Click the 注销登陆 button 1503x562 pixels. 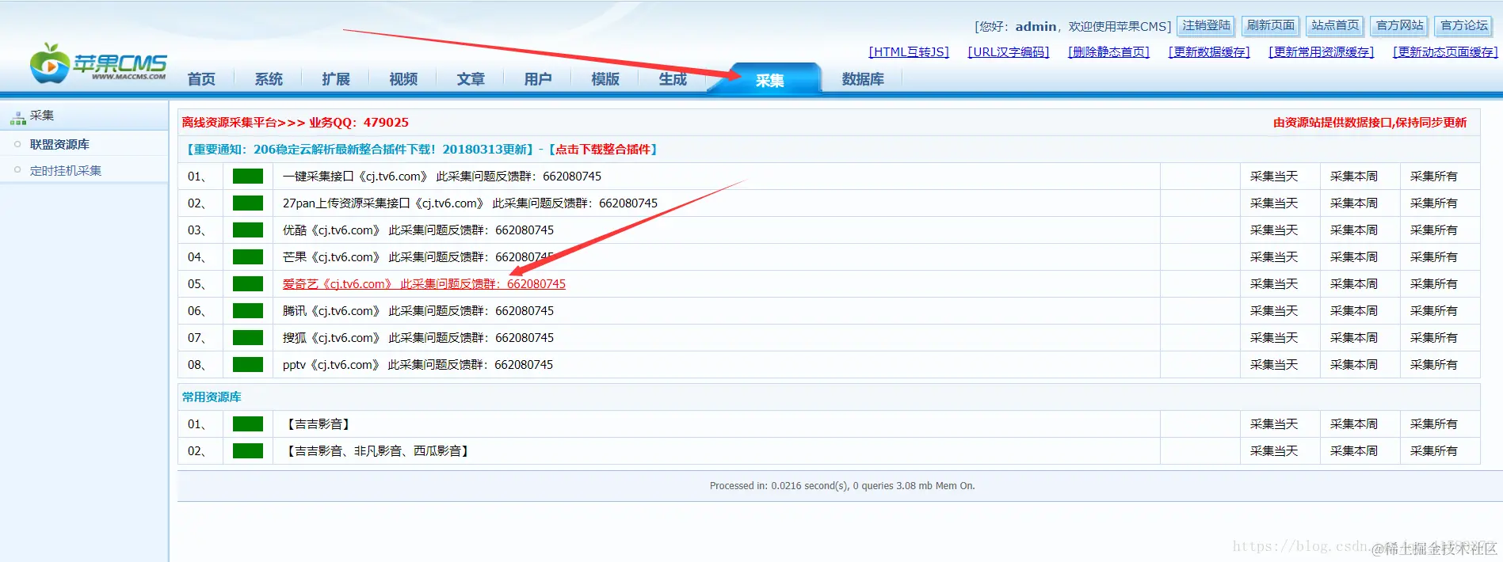pyautogui.click(x=1206, y=25)
